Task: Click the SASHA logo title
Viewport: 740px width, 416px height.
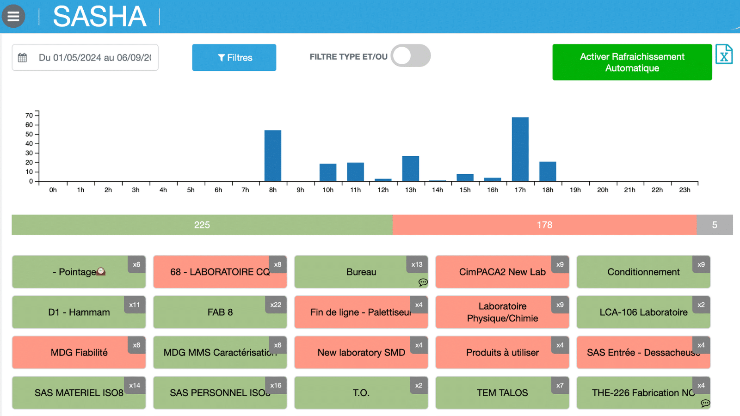Action: [99, 17]
